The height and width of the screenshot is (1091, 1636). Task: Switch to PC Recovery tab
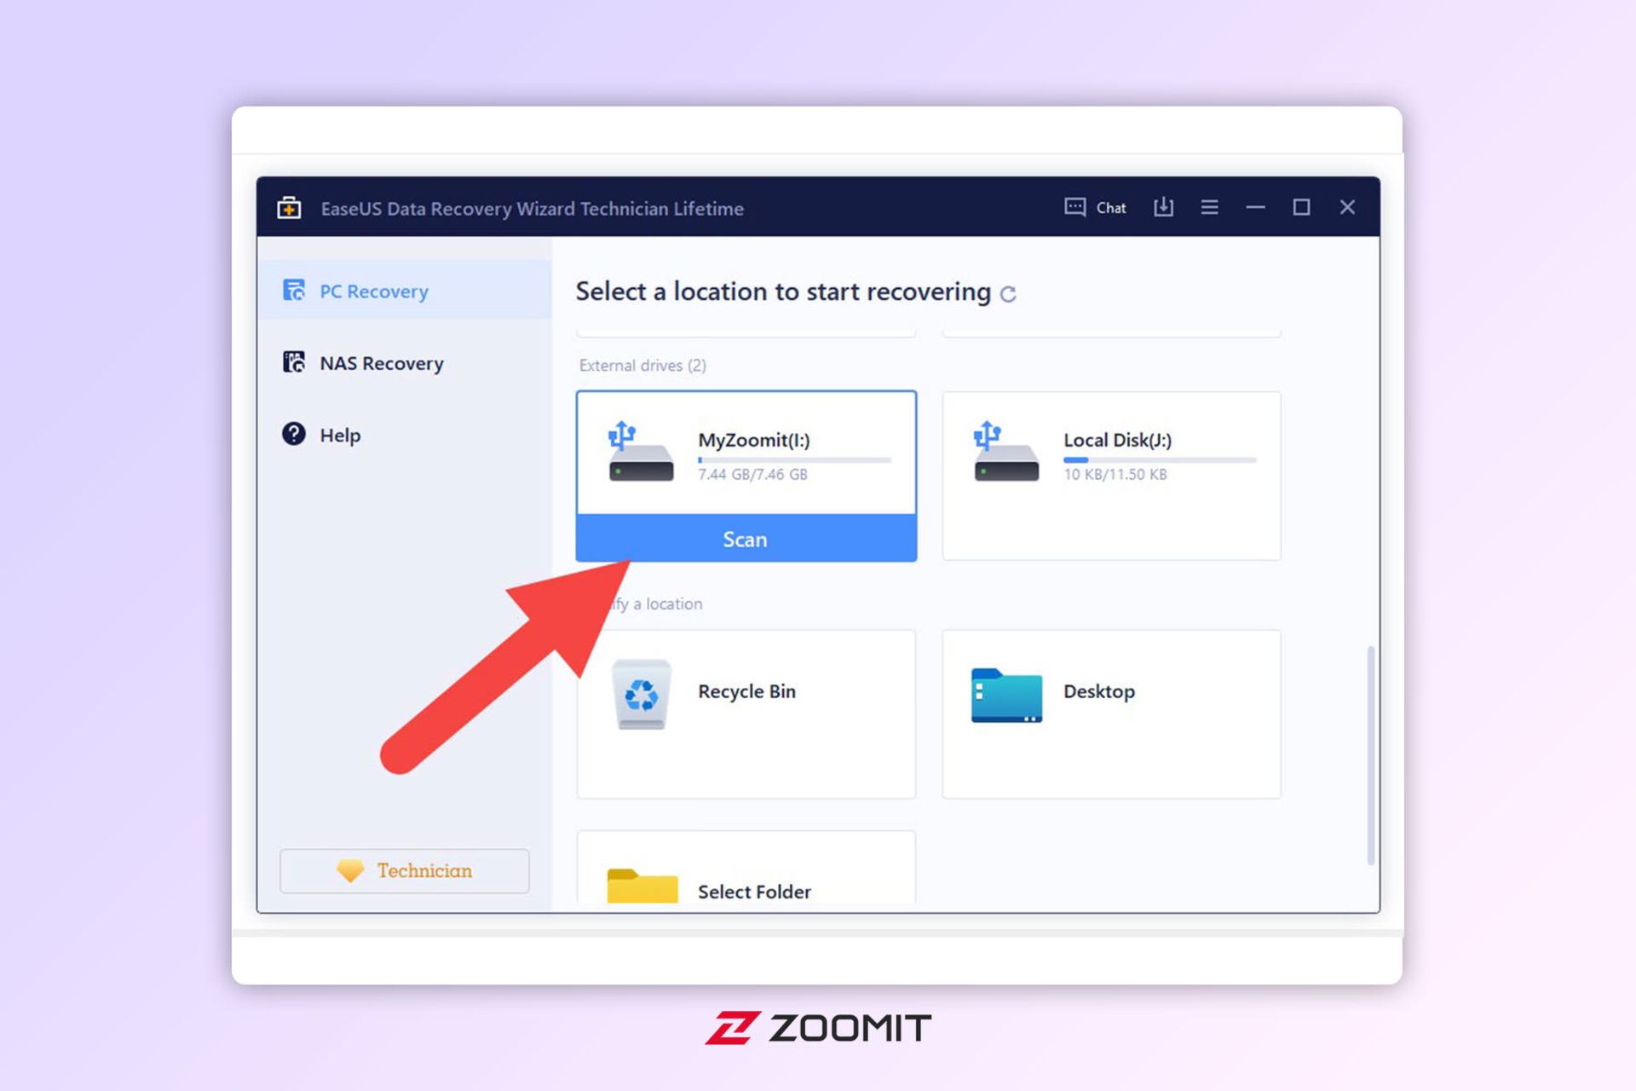405,291
